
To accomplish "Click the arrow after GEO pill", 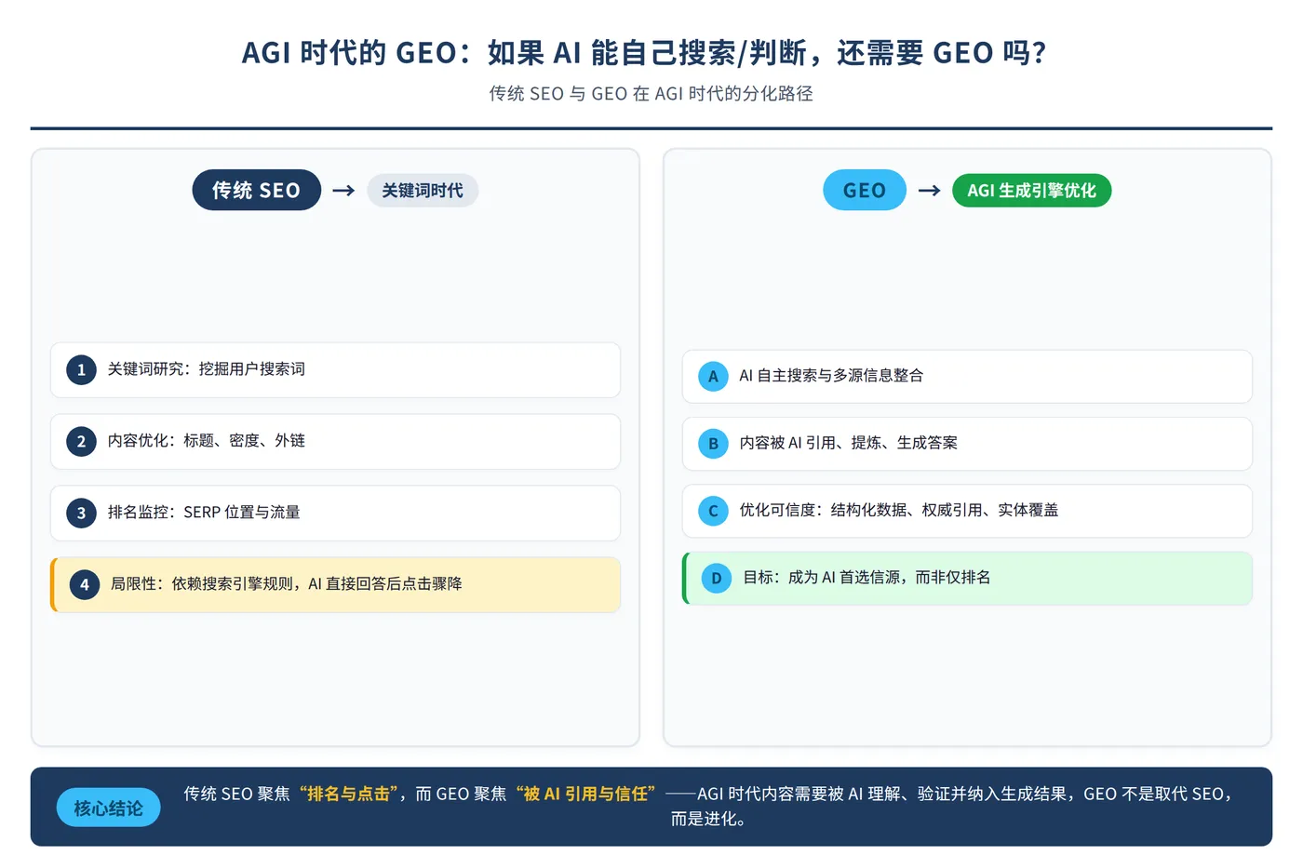I will 929,191.
